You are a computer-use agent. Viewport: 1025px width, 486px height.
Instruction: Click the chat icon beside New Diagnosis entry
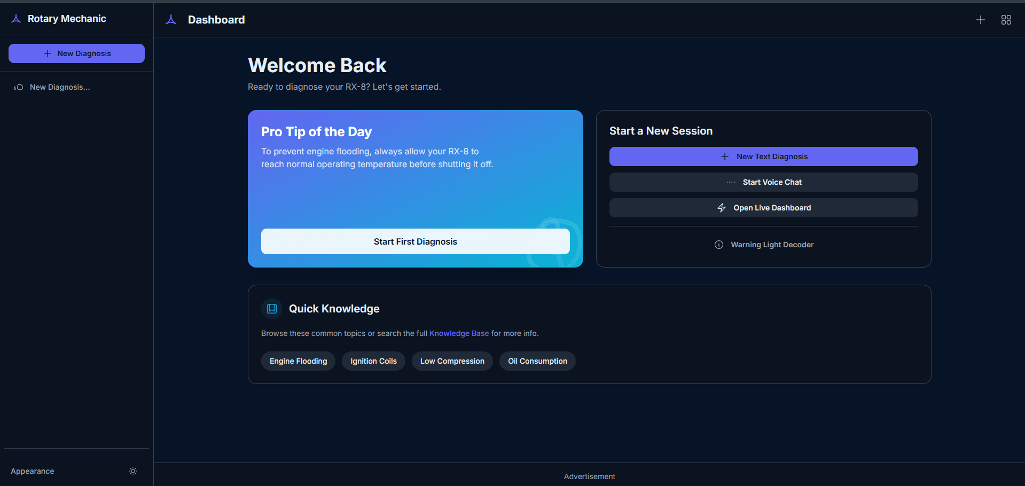(19, 87)
